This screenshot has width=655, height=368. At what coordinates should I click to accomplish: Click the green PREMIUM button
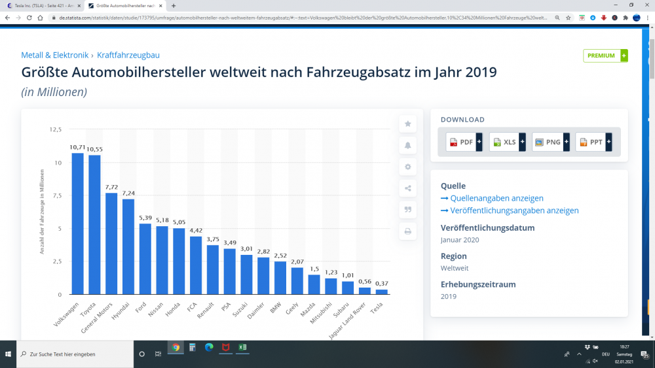[x=605, y=56]
